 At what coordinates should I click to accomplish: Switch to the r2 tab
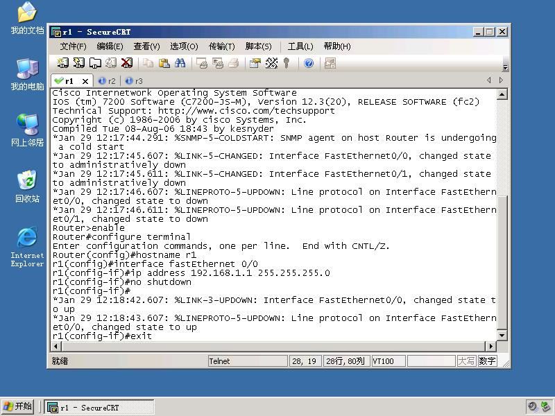108,81
